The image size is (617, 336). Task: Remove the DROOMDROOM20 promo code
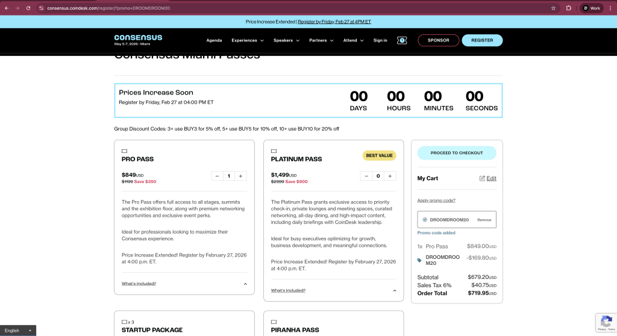pos(484,220)
